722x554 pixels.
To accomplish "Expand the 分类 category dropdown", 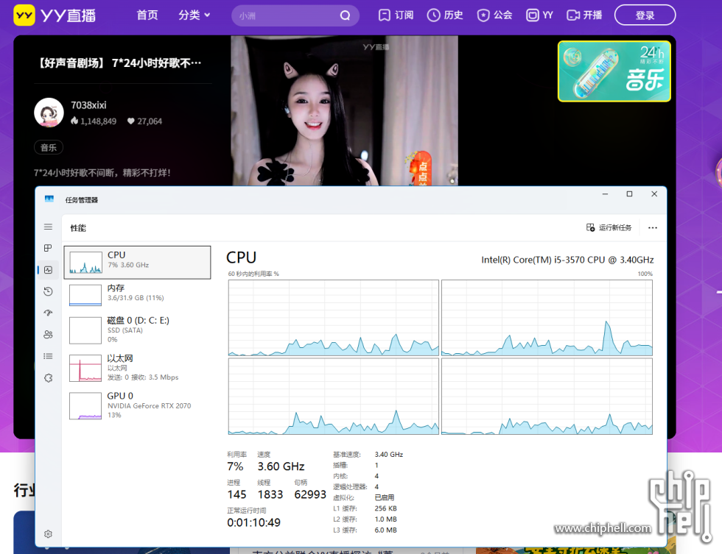I will (x=194, y=15).
